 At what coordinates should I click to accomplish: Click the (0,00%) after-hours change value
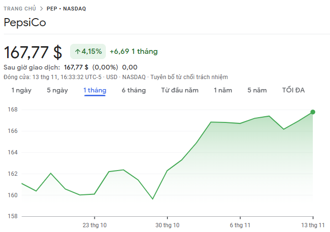105,67
